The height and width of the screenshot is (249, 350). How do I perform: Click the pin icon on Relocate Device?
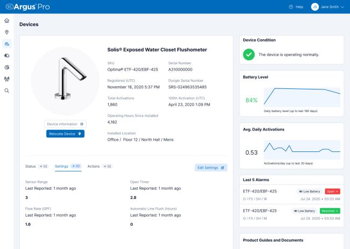80,134
